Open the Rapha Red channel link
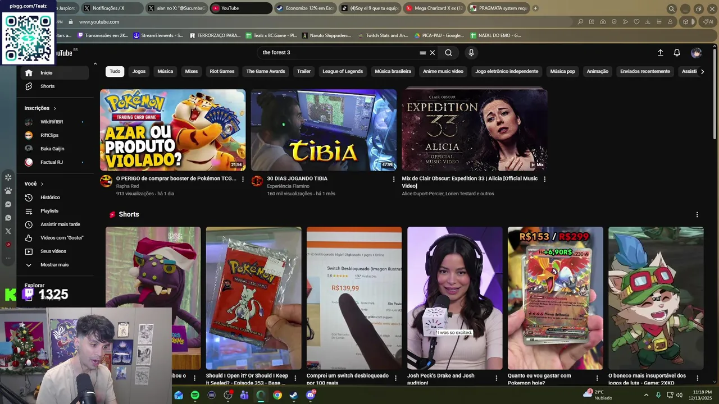This screenshot has width=719, height=404. [128, 186]
